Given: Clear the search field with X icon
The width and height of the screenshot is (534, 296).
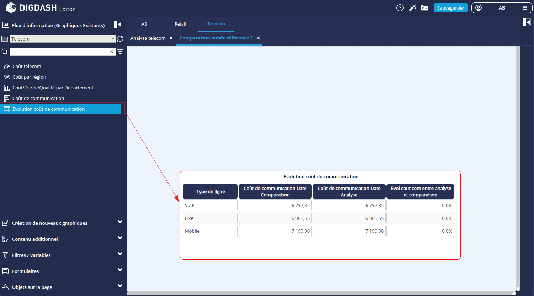Looking at the screenshot, I should point(112,52).
